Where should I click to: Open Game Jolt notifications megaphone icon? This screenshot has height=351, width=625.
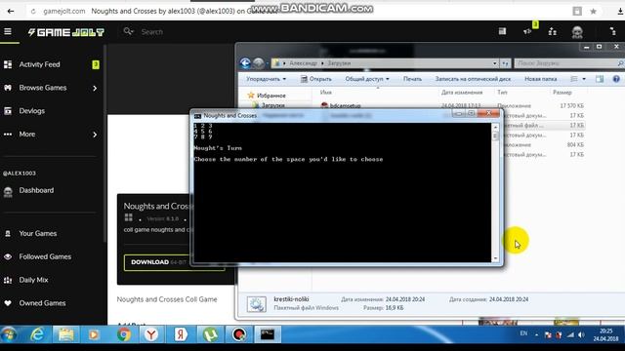coord(527,31)
